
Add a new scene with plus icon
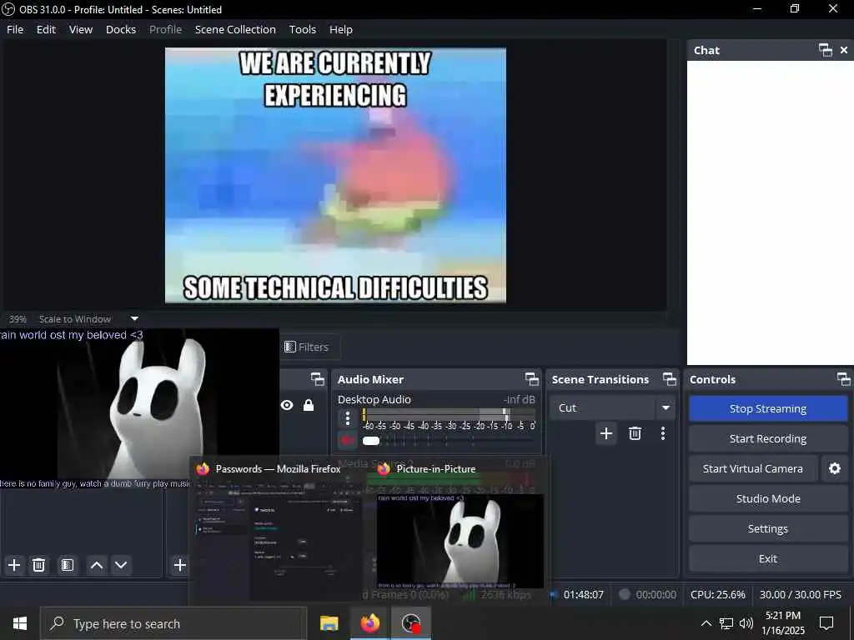(x=14, y=565)
